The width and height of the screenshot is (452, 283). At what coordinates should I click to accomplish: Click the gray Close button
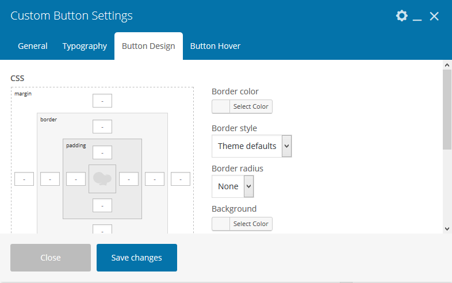point(51,258)
